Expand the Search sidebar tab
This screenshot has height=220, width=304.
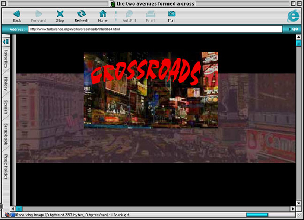click(6, 107)
